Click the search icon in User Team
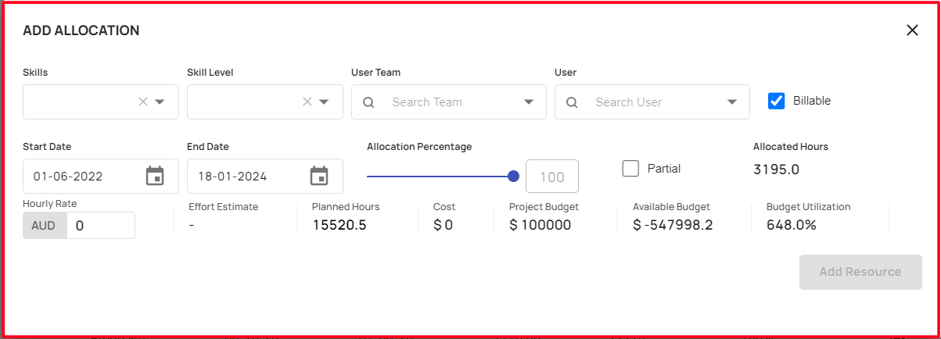 [x=369, y=102]
